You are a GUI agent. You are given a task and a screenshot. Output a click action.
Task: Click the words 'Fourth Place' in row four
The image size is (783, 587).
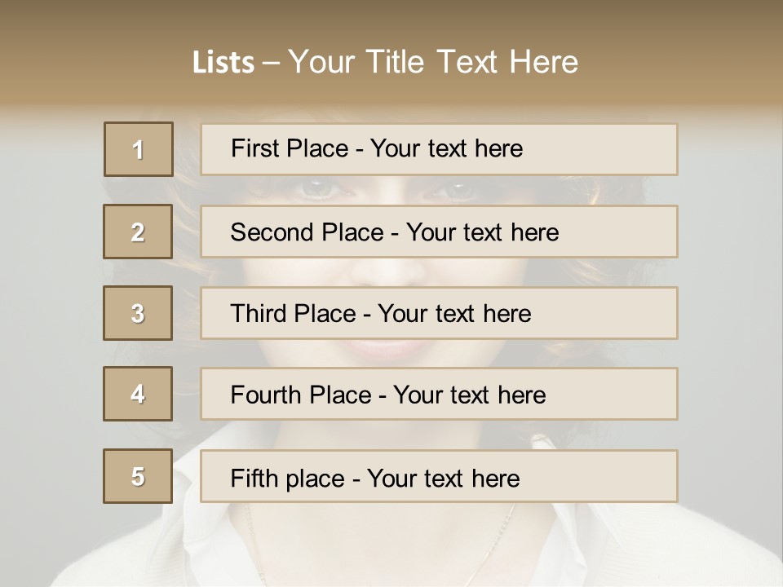(300, 395)
